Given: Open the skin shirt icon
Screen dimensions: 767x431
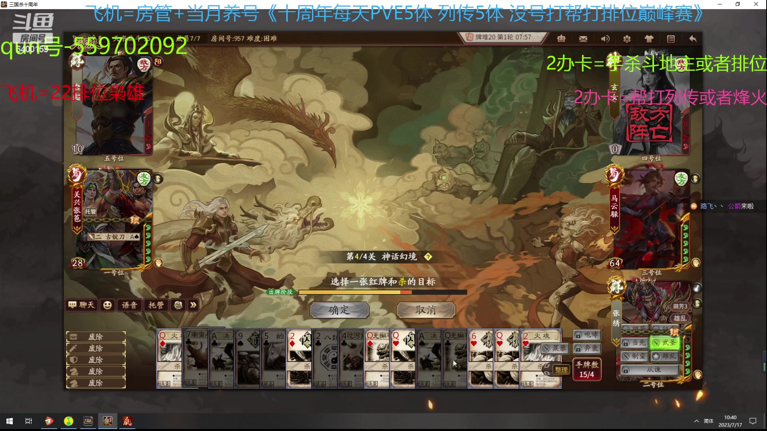Looking at the screenshot, I should coord(649,39).
